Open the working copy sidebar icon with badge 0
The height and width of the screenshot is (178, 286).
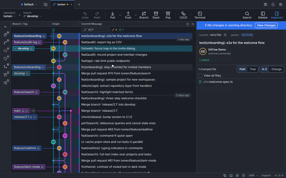point(5,34)
